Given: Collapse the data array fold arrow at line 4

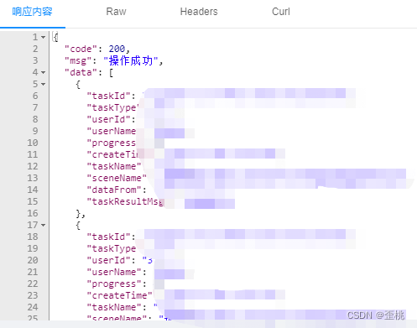Looking at the screenshot, I should (x=43, y=72).
